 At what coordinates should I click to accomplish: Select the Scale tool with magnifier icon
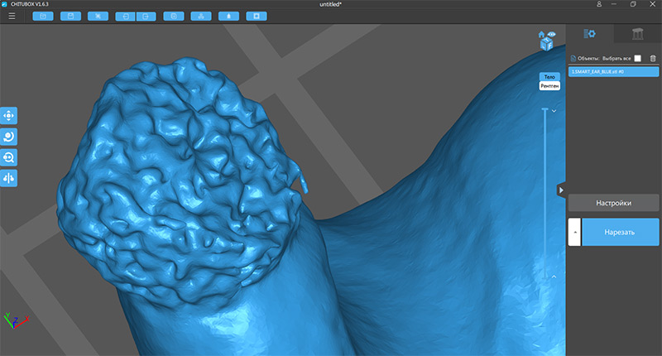click(x=9, y=157)
